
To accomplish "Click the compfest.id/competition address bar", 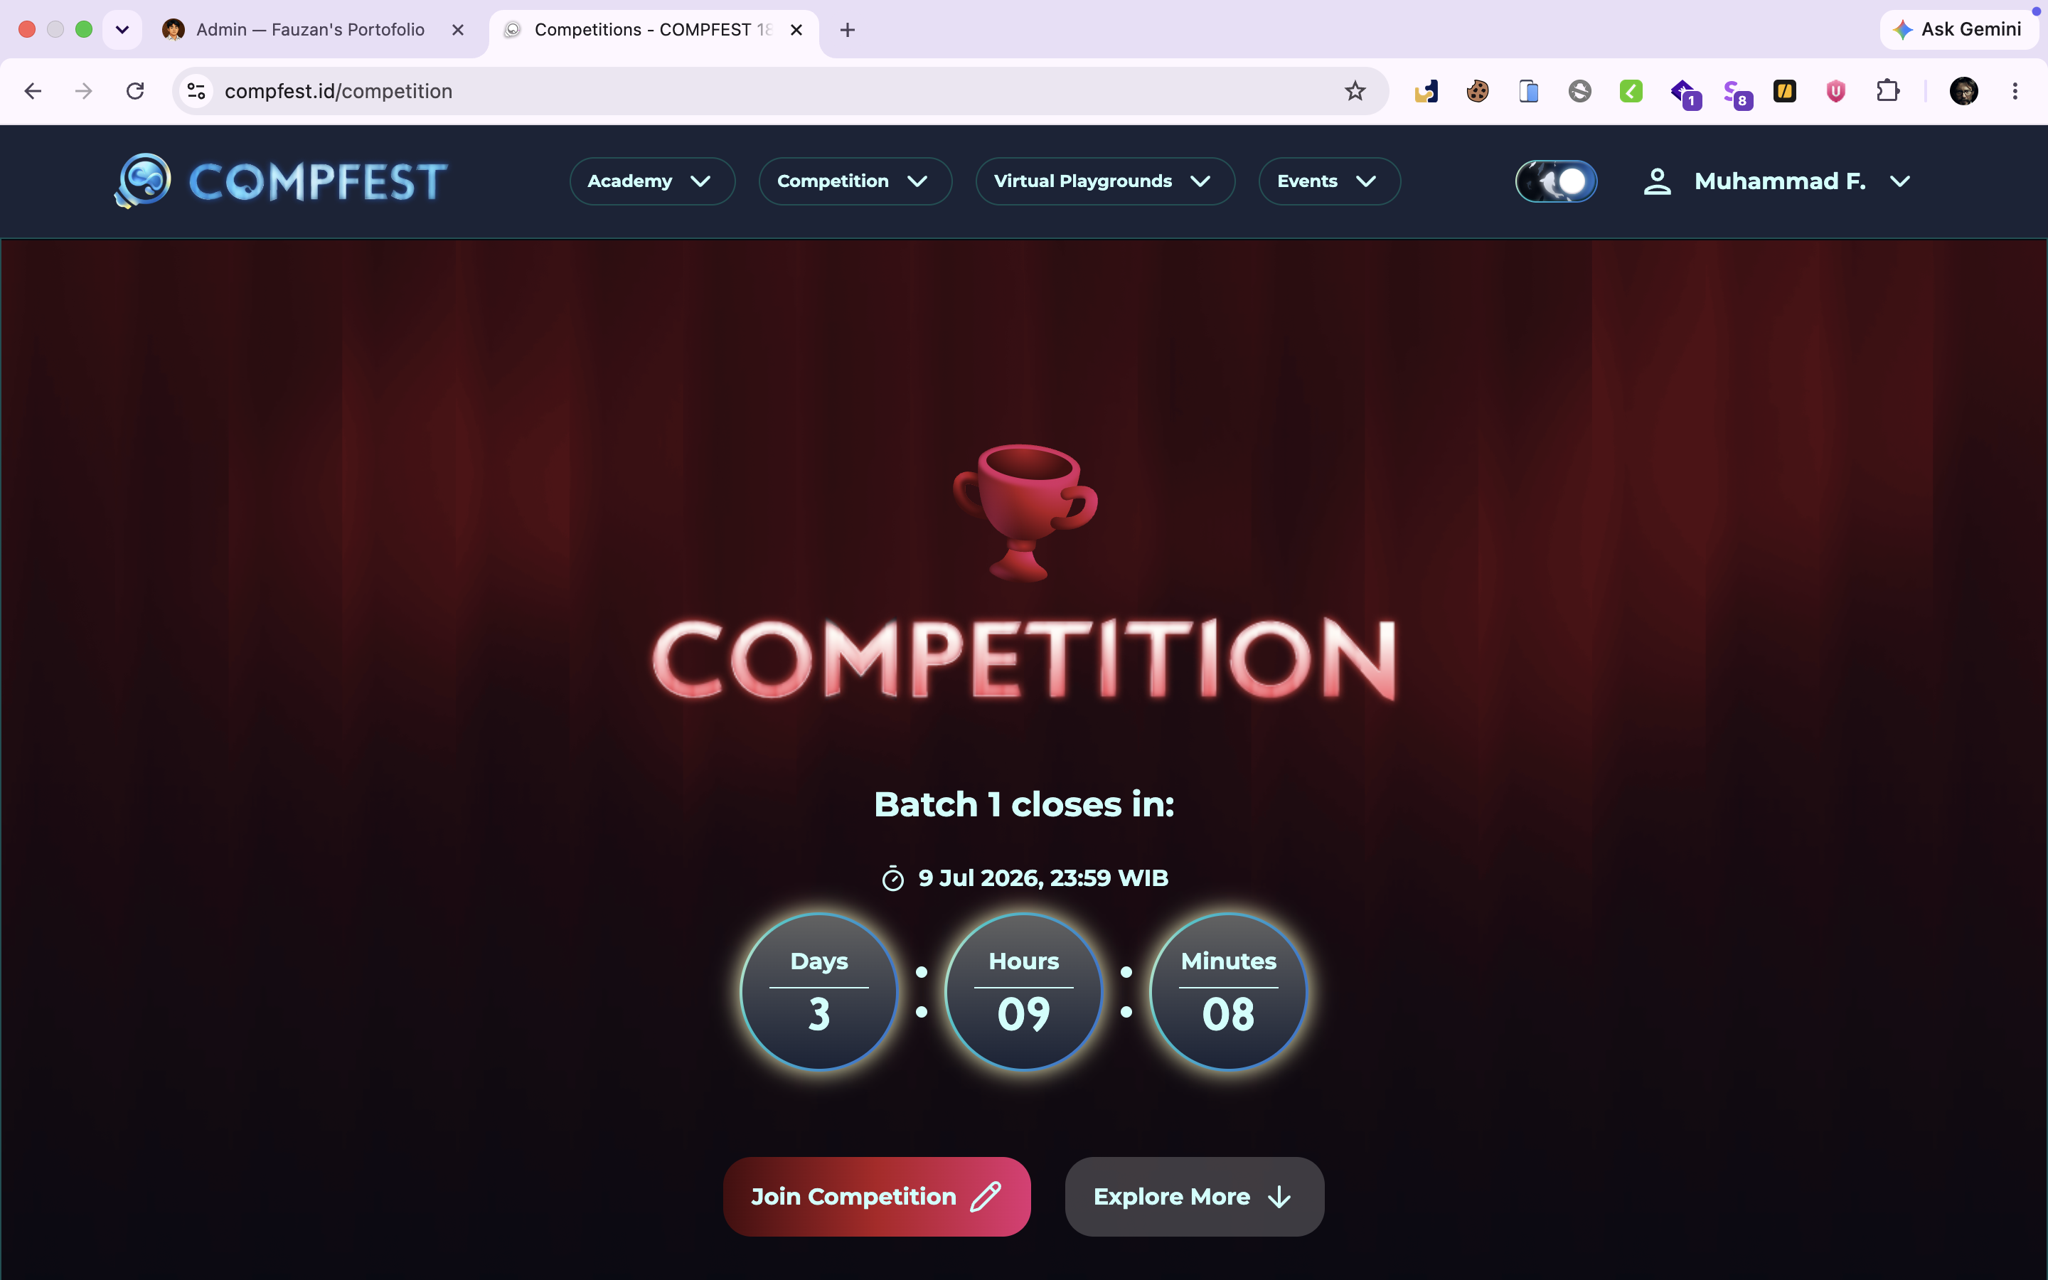I will pyautogui.click(x=779, y=90).
